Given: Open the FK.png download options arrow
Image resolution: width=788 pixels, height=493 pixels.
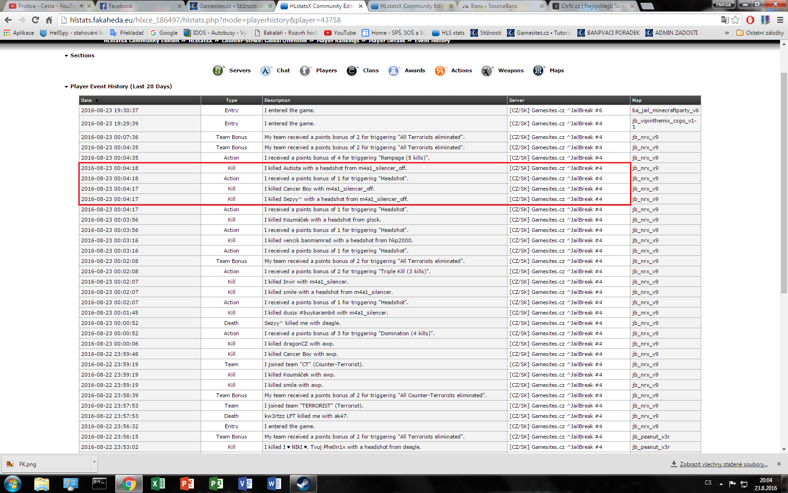Looking at the screenshot, I should pos(94,462).
